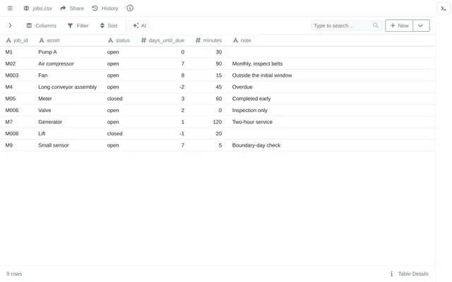Open the dropdown arrow beside New
The width and height of the screenshot is (452, 282).
coord(421,25)
